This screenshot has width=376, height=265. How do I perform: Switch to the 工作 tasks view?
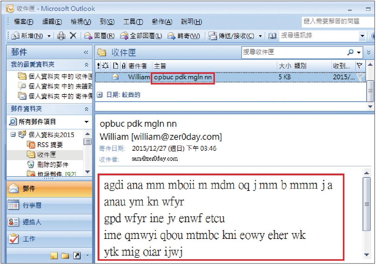pos(50,239)
